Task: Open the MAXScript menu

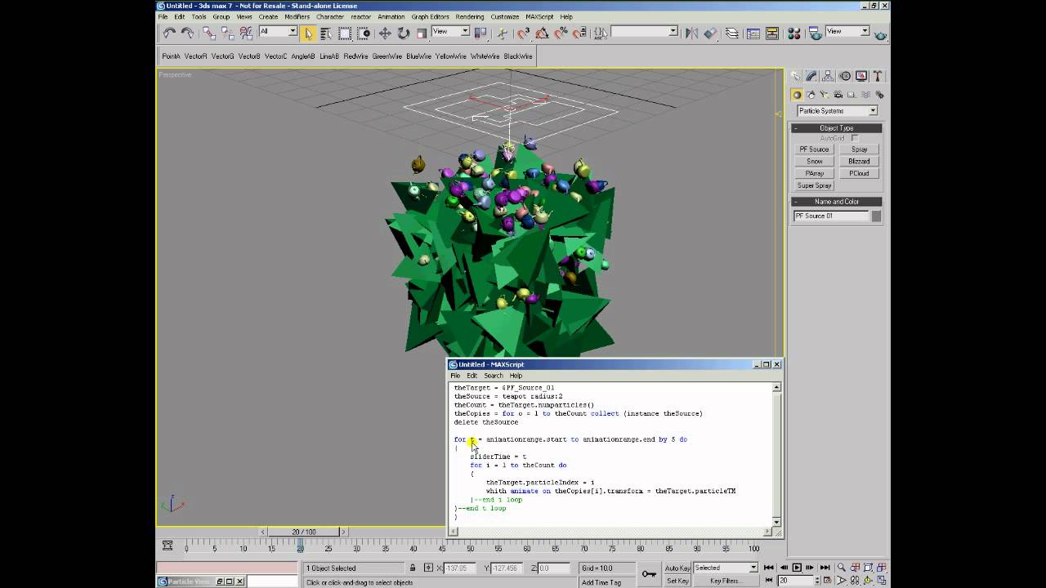Action: pos(539,16)
